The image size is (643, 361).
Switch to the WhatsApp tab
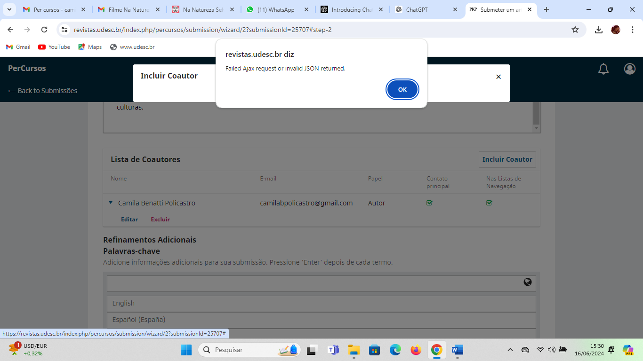[x=275, y=9]
